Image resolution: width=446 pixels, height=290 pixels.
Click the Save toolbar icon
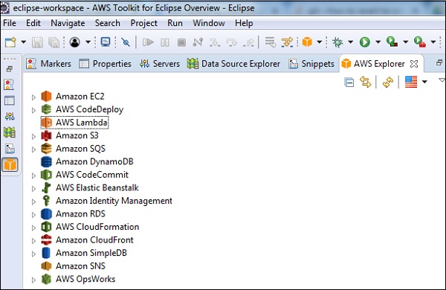tap(37, 42)
